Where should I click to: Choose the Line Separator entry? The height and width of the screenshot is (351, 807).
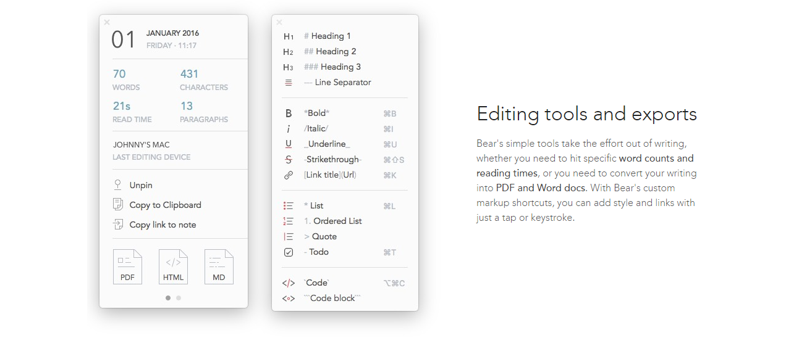(337, 83)
